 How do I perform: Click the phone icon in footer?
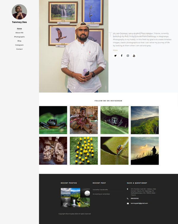pyautogui.click(x=128, y=199)
